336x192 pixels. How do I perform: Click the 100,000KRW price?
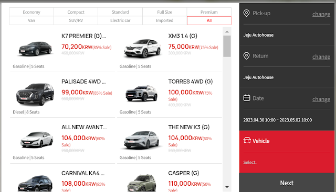click(185, 92)
